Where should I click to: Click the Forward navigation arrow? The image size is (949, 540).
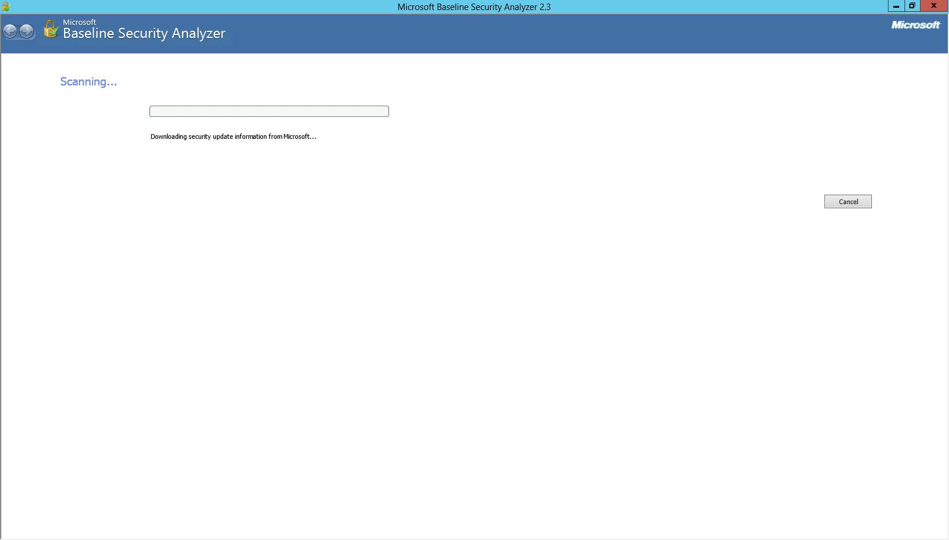[x=27, y=31]
